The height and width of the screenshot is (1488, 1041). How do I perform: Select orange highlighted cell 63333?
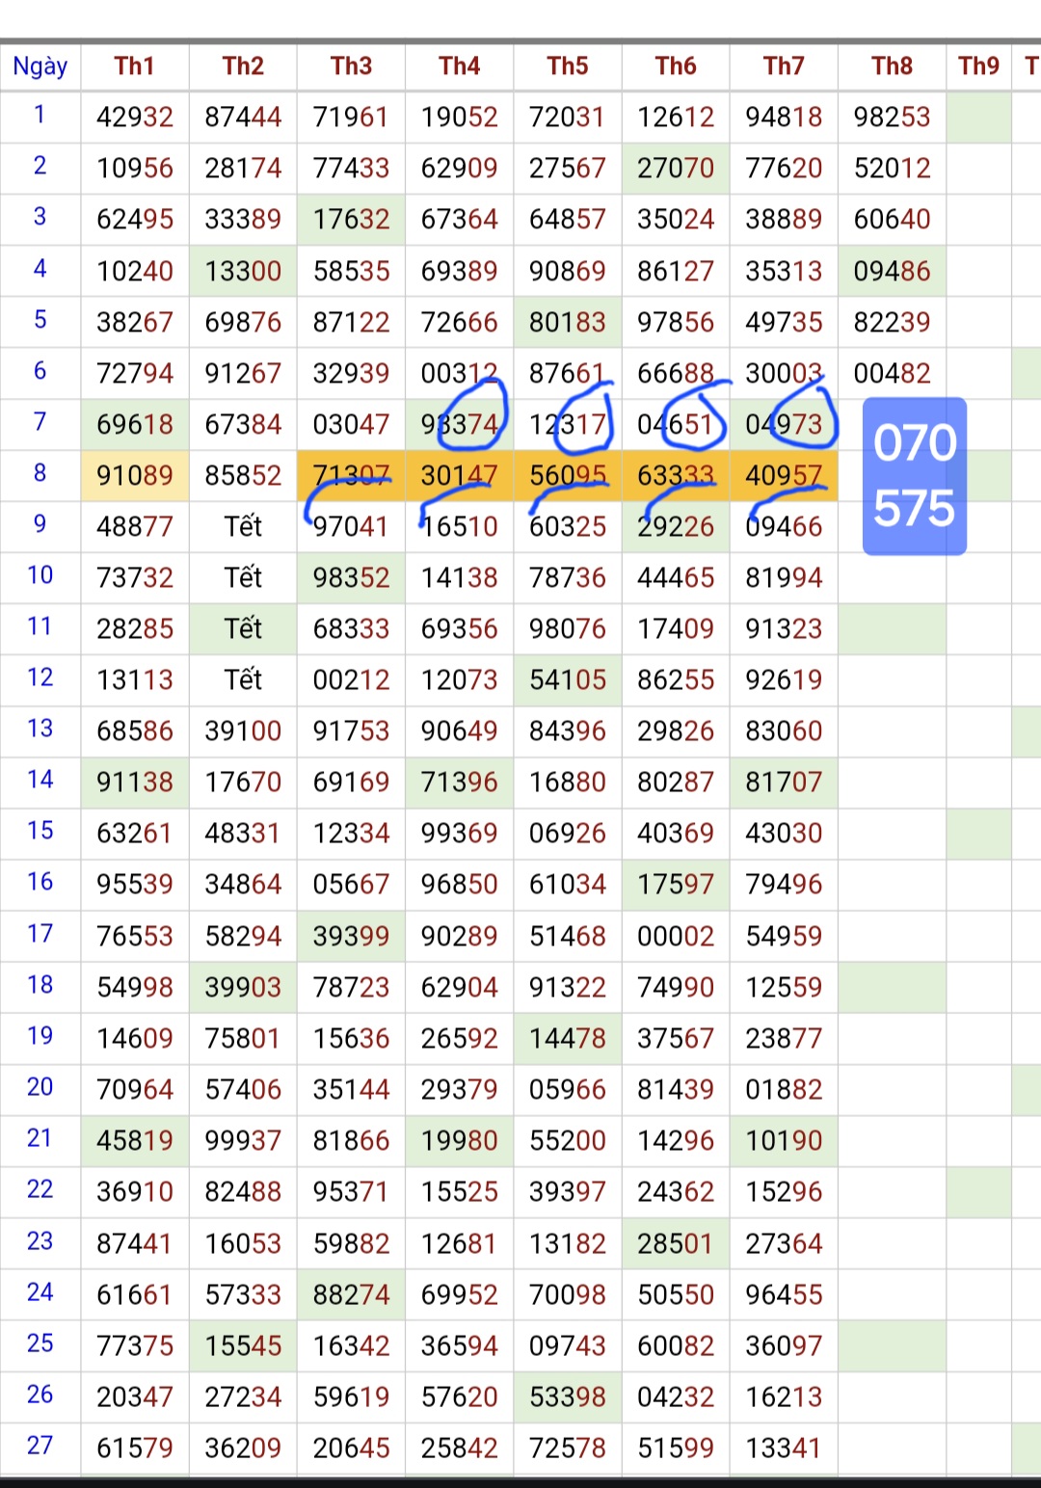(676, 475)
